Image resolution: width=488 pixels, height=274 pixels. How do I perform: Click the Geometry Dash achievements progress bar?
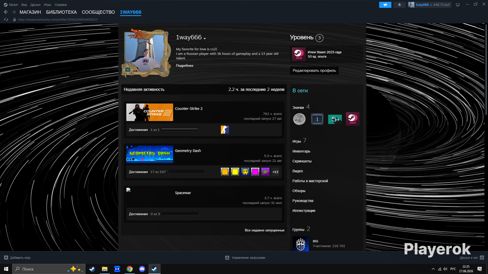186,172
